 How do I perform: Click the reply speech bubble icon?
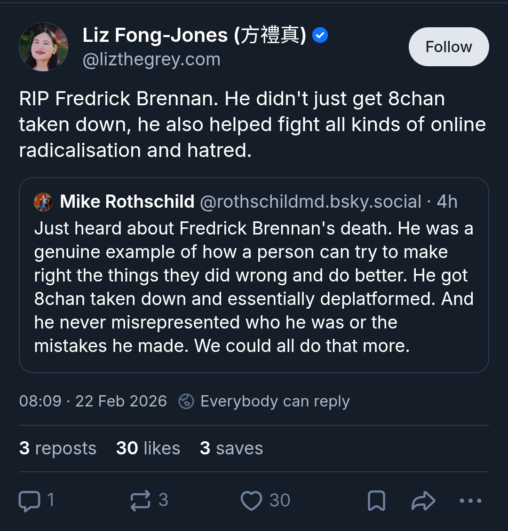(29, 501)
